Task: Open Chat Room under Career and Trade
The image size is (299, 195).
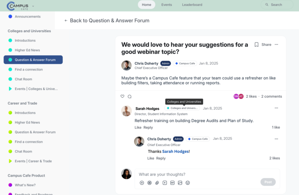Action: (x=23, y=151)
